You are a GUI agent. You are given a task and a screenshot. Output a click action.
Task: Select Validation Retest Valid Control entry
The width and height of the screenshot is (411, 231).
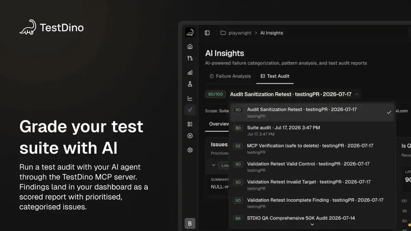point(312,167)
